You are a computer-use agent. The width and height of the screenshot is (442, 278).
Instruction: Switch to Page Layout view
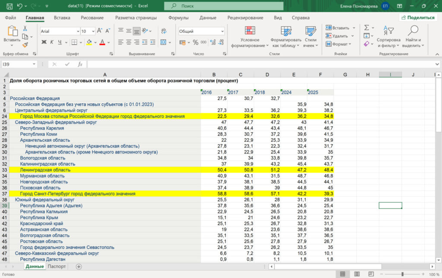(357, 274)
